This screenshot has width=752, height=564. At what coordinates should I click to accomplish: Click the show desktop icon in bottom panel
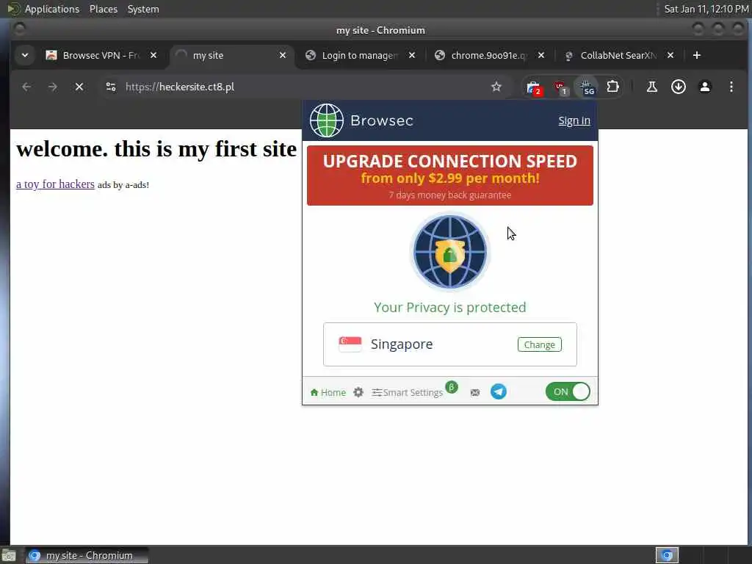9,555
